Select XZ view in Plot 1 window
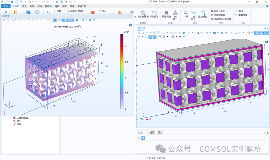The height and width of the screenshot is (160, 270). click(41, 20)
